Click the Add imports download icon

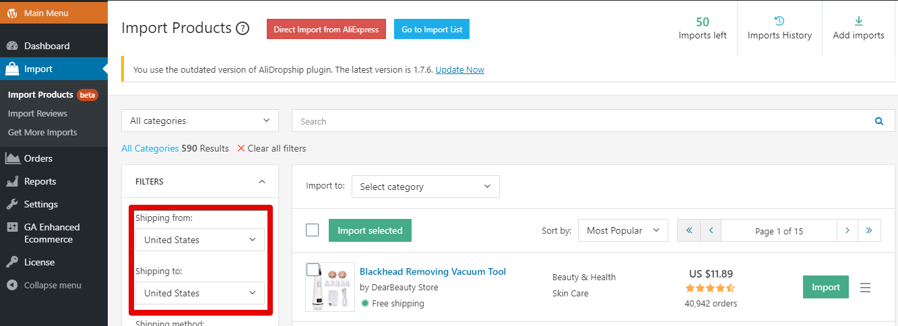tap(858, 21)
